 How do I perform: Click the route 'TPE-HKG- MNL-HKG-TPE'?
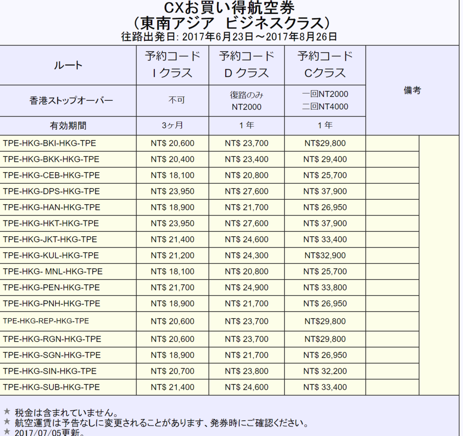(52, 272)
